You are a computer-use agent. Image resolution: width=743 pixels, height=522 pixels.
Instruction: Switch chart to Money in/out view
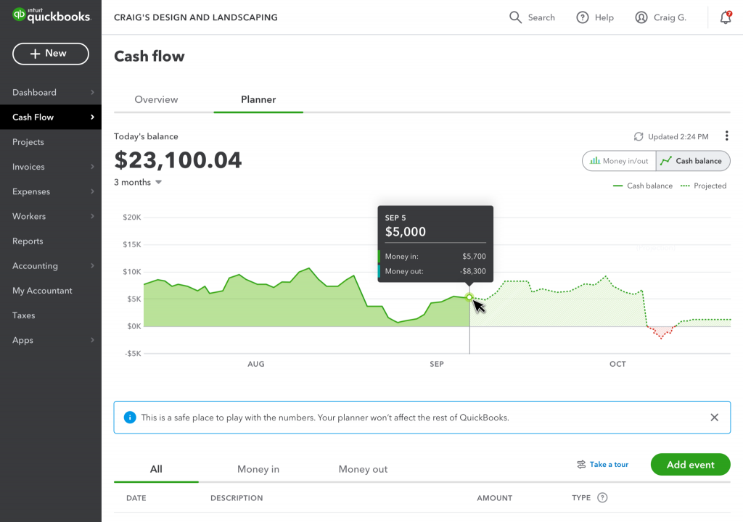click(619, 161)
